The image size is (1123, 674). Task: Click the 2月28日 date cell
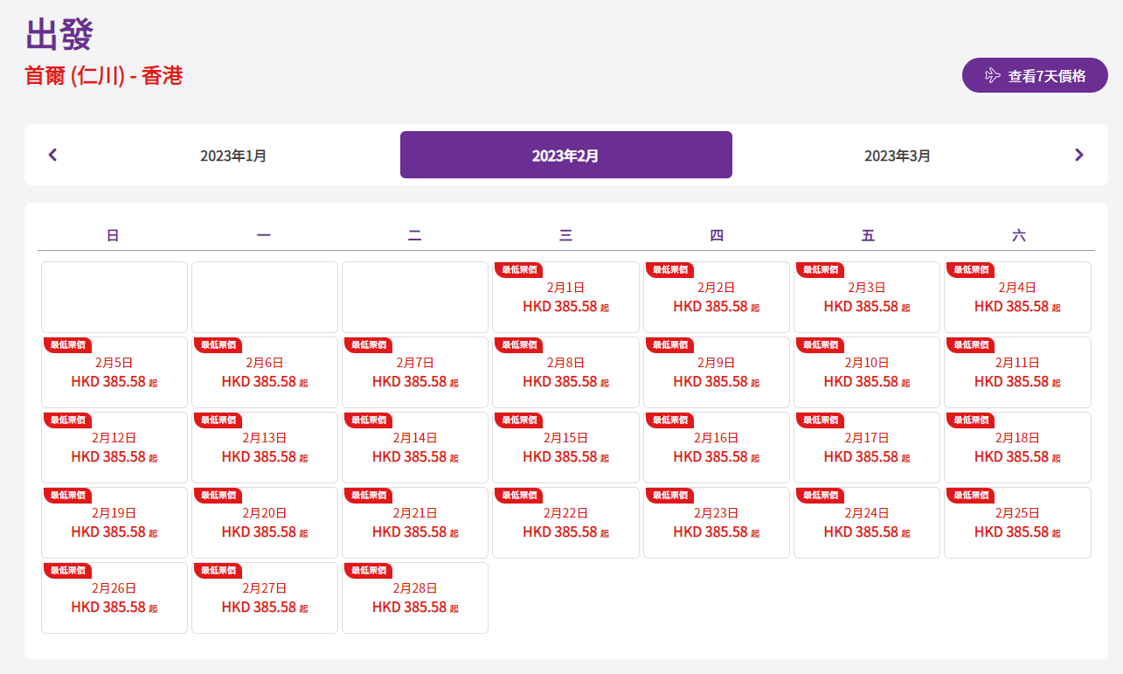pyautogui.click(x=415, y=598)
